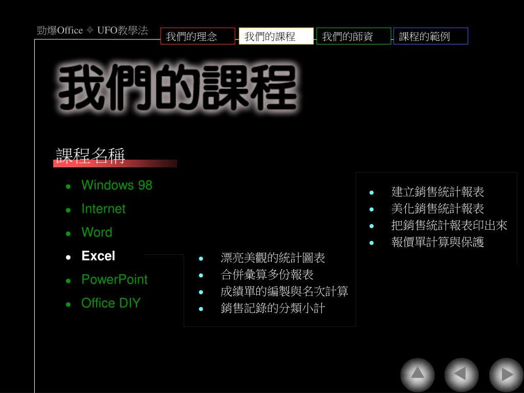Select the Word course link
This screenshot has height=393, width=524.
point(97,232)
